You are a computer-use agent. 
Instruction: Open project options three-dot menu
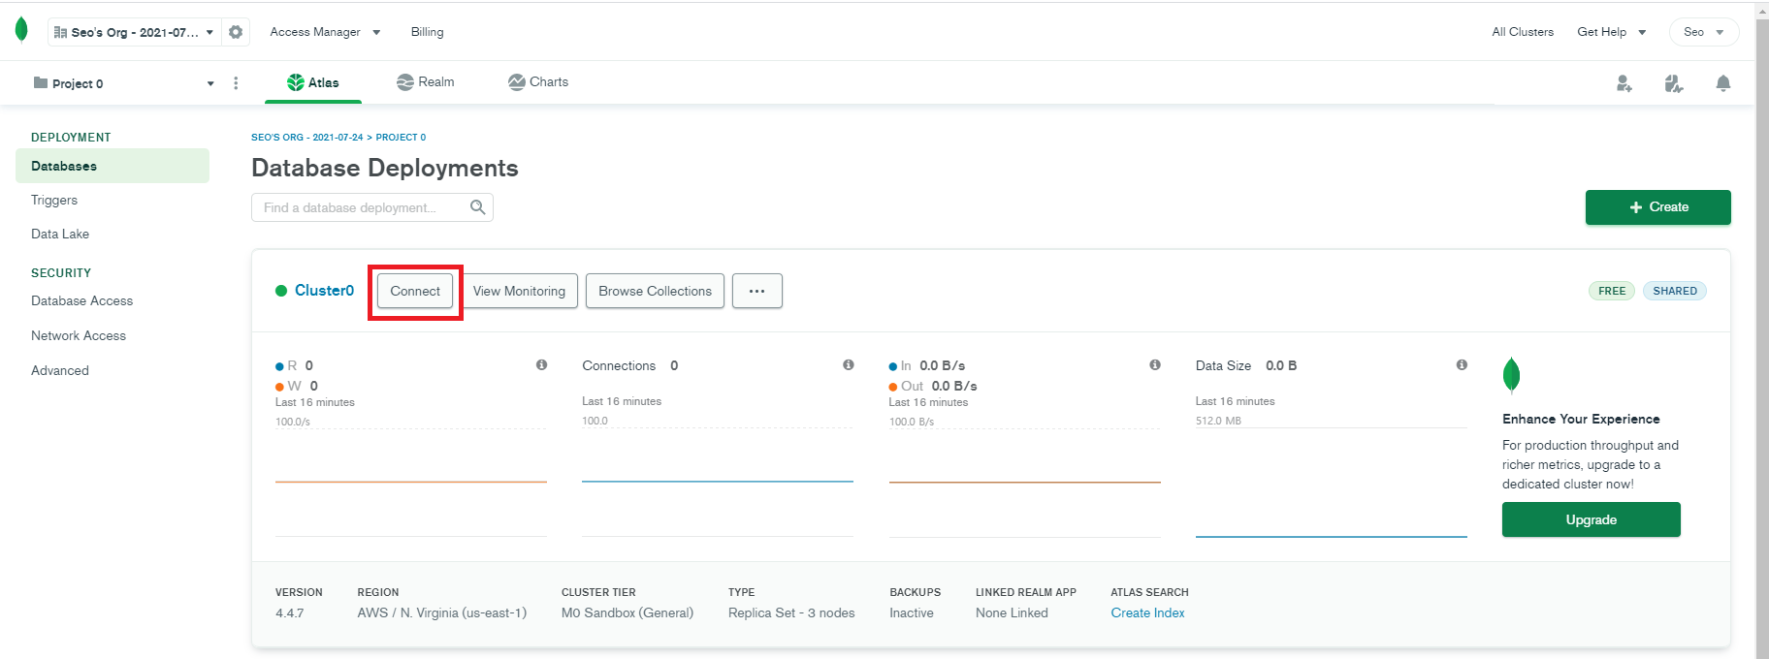click(x=236, y=83)
